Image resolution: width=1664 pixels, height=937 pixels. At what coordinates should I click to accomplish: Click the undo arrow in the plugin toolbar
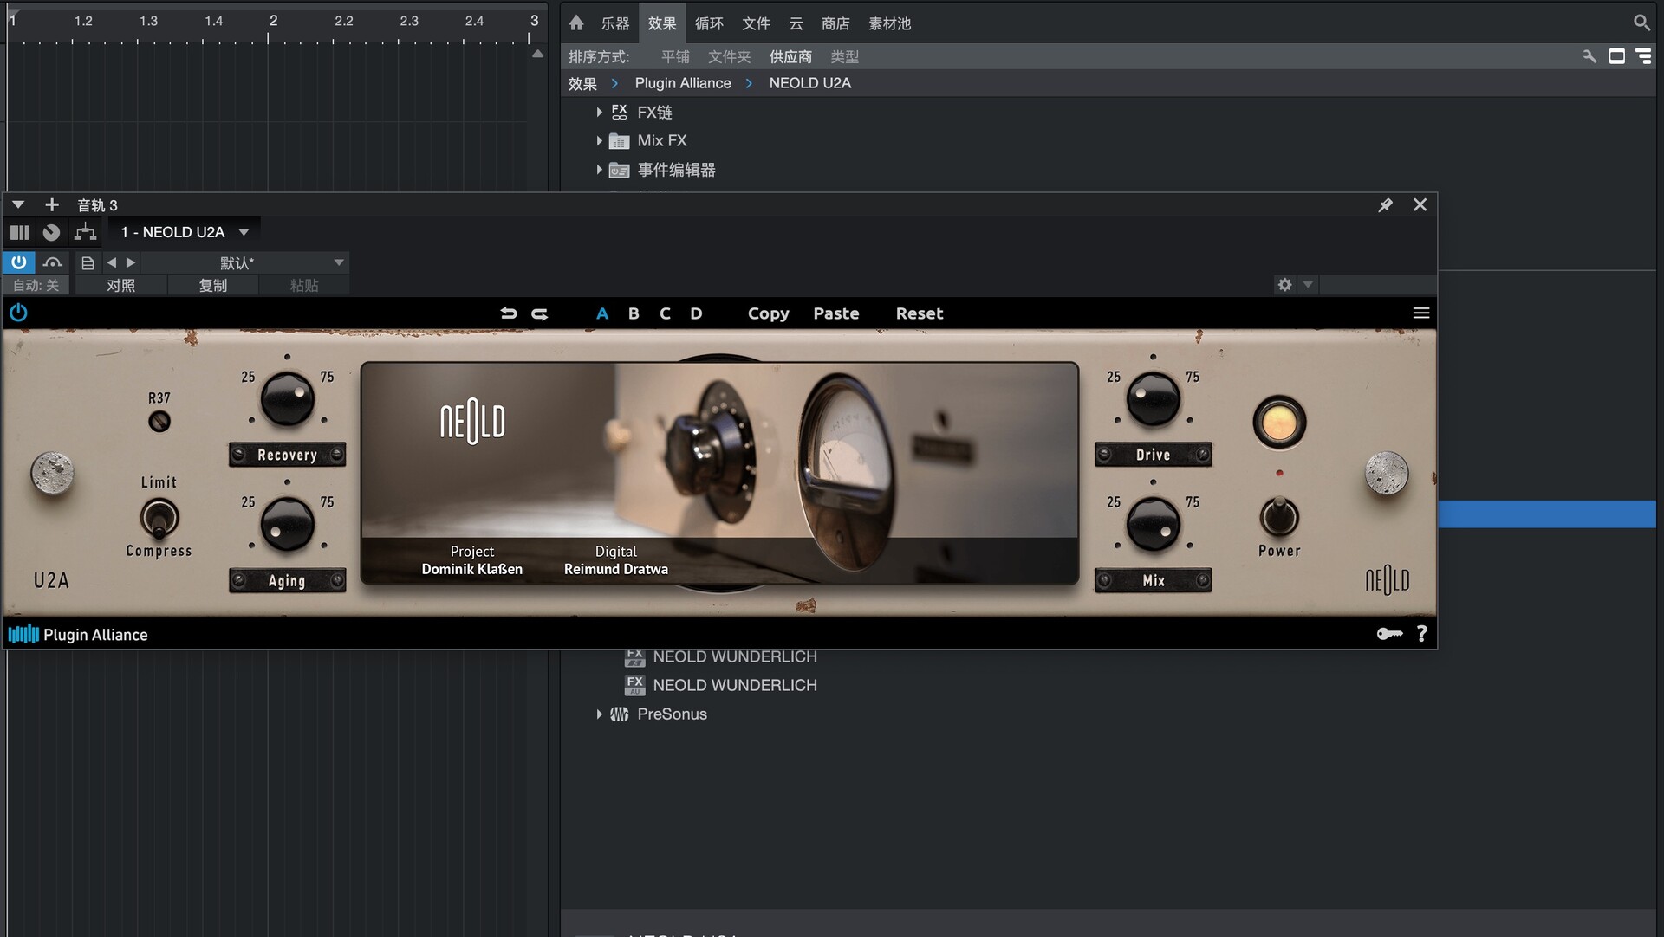pos(510,313)
